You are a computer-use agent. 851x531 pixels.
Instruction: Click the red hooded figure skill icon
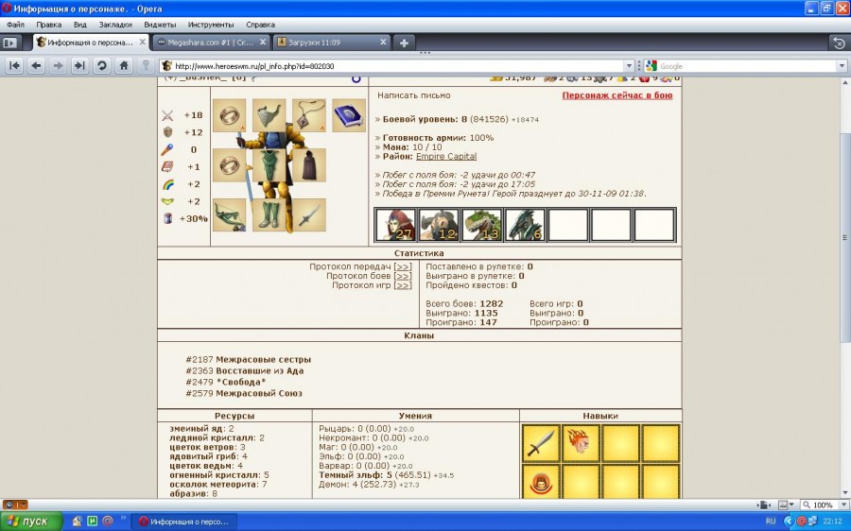pyautogui.click(x=541, y=482)
